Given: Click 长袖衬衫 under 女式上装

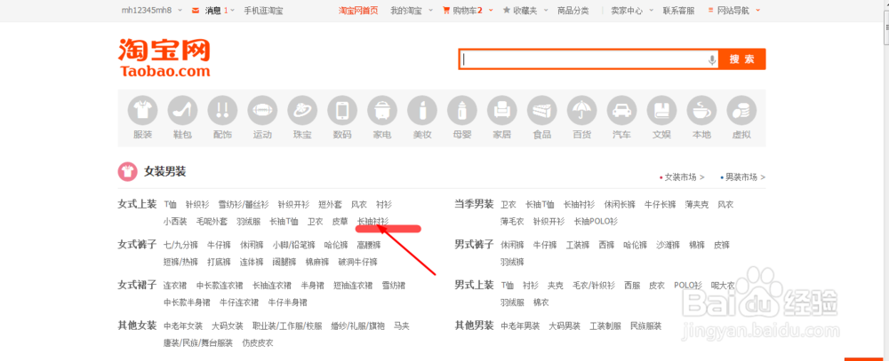Looking at the screenshot, I should click(x=372, y=221).
